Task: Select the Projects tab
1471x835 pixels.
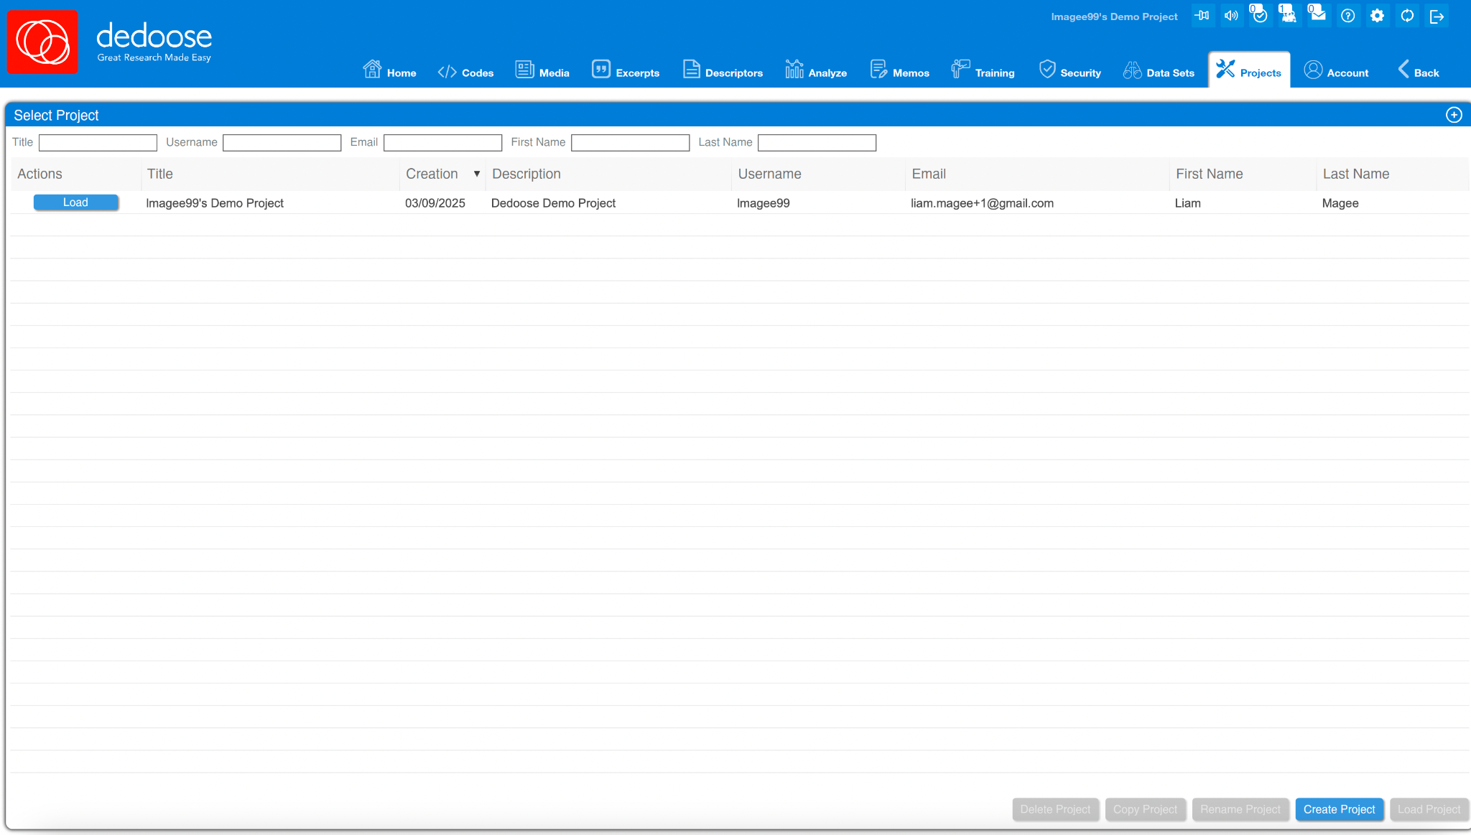Action: (x=1249, y=70)
